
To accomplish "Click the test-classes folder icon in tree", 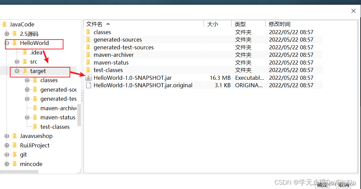I will [x=35, y=126].
